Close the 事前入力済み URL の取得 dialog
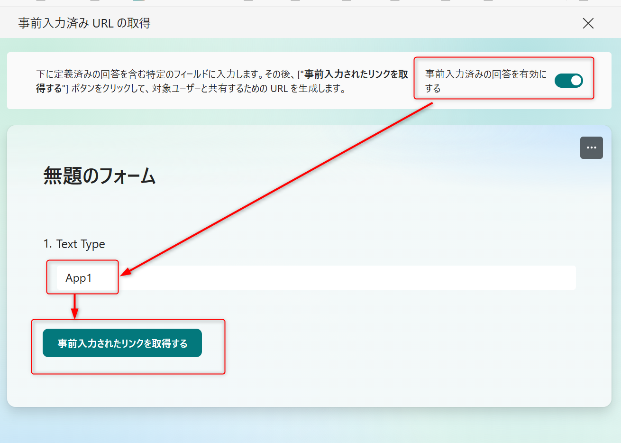This screenshot has width=621, height=443. (x=588, y=23)
